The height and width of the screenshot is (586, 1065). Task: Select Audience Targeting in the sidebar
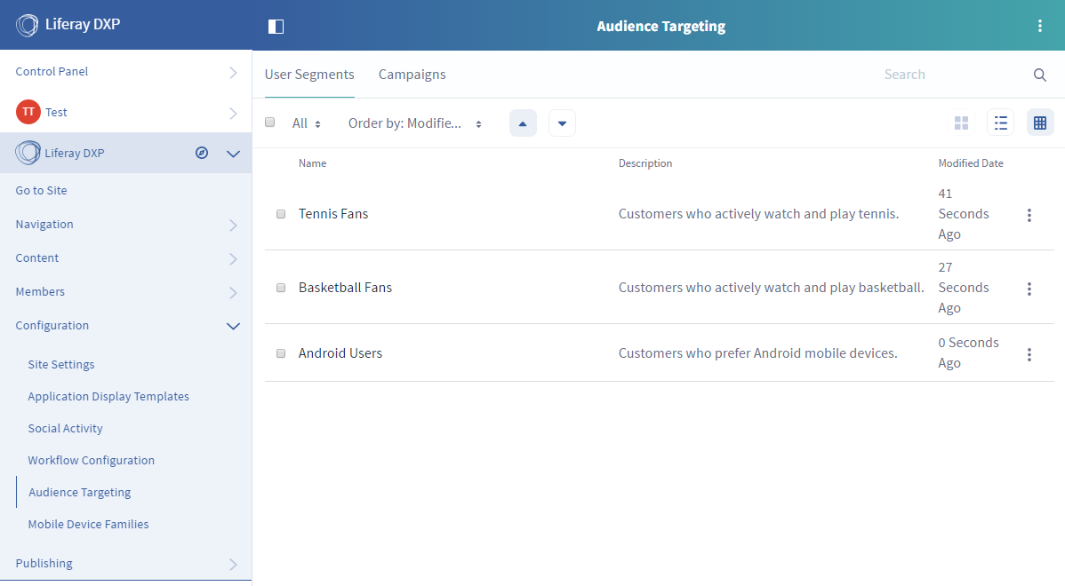pyautogui.click(x=79, y=493)
